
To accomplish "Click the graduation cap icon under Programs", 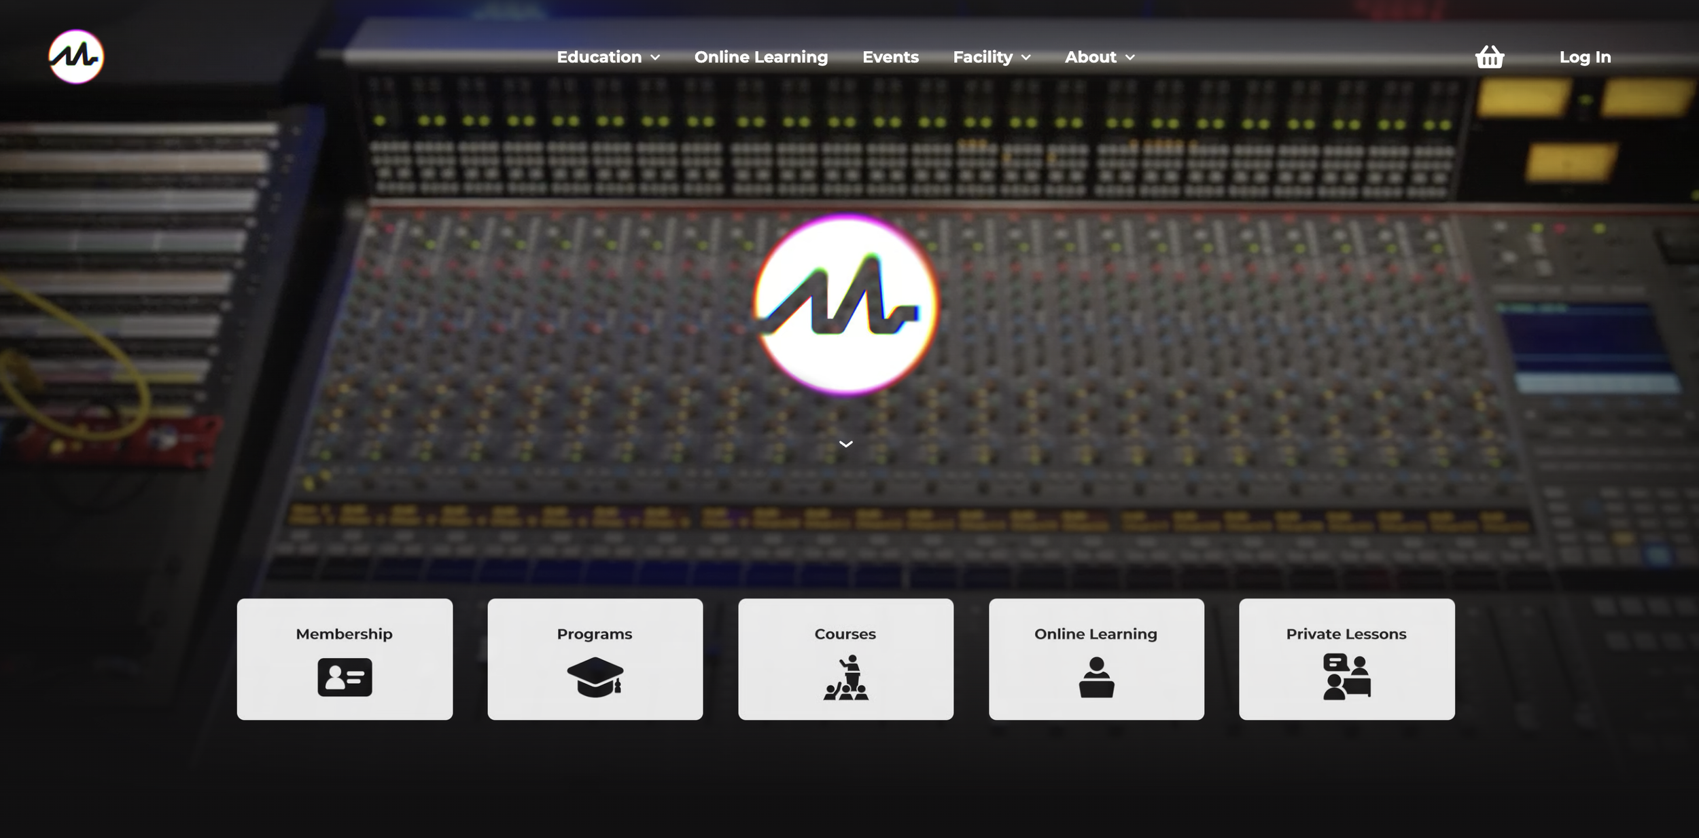I will click(x=595, y=677).
